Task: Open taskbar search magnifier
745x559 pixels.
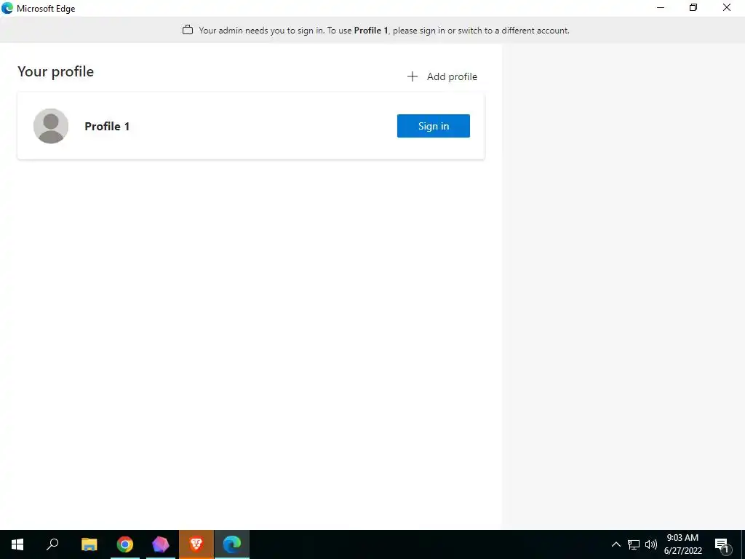Action: [52, 544]
